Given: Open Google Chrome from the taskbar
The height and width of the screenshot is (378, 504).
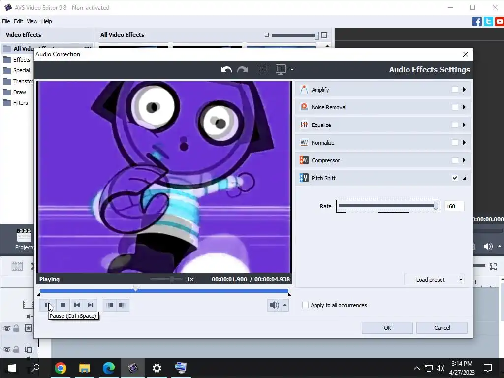Looking at the screenshot, I should (x=61, y=368).
